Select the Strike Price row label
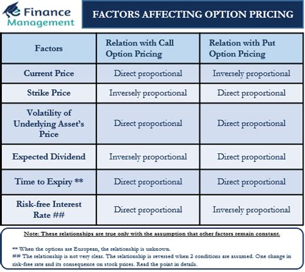 pyautogui.click(x=49, y=93)
